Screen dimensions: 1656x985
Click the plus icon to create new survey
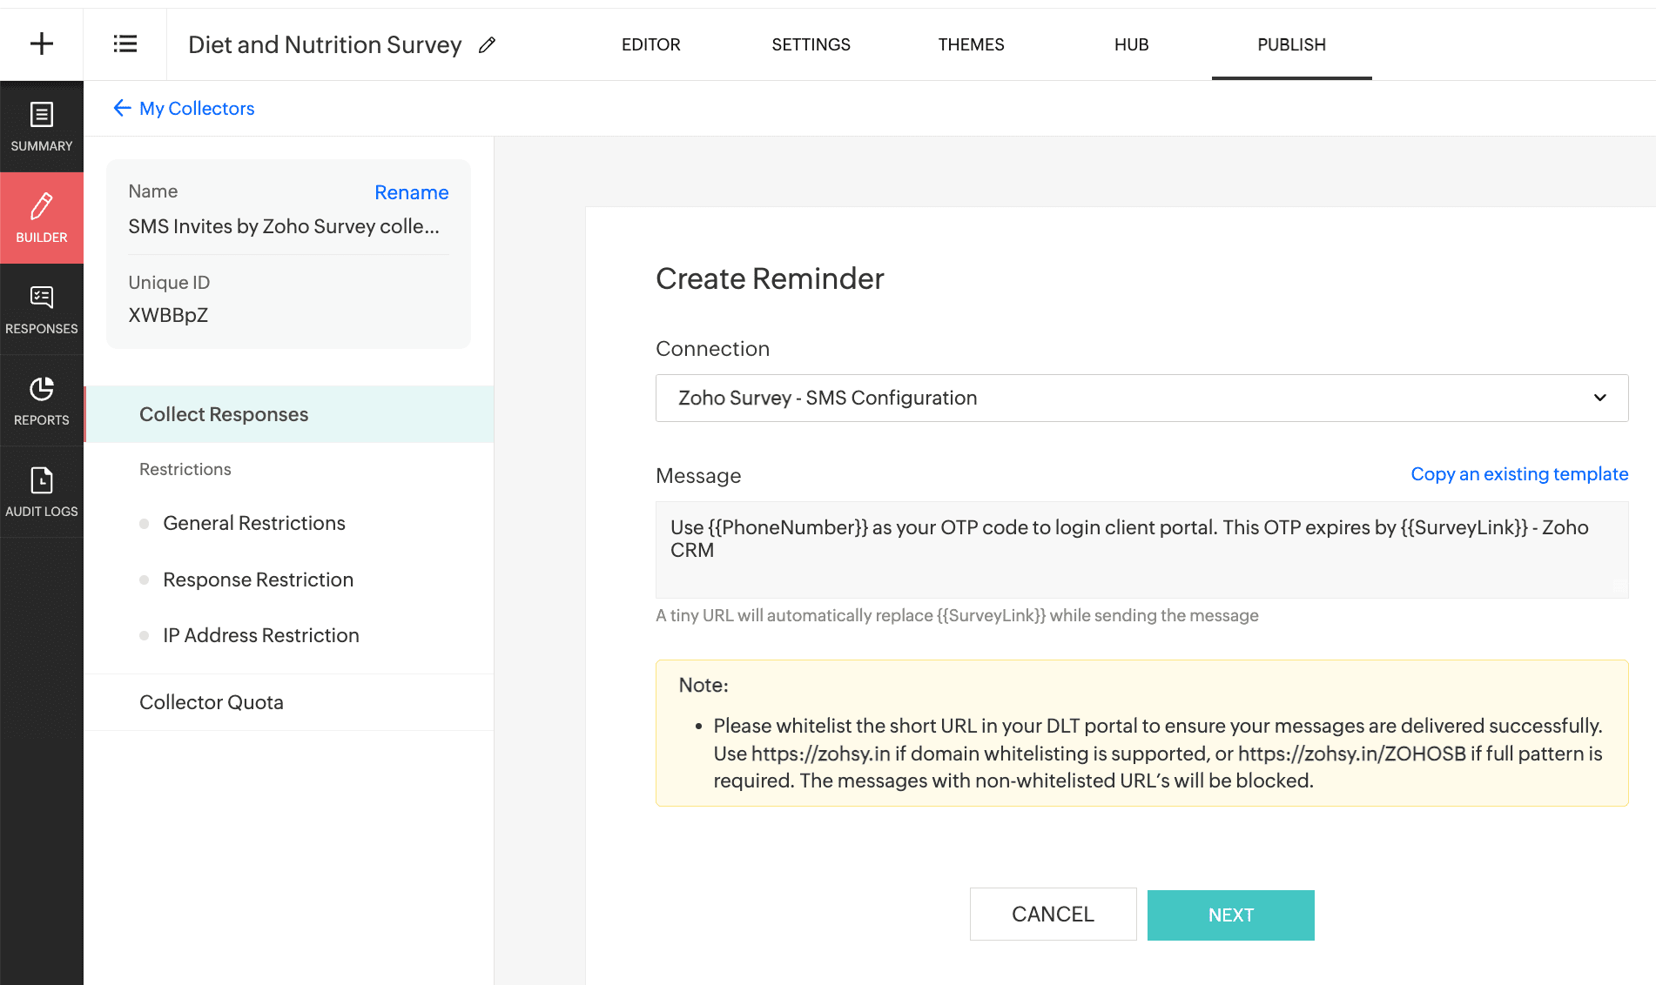(x=42, y=44)
